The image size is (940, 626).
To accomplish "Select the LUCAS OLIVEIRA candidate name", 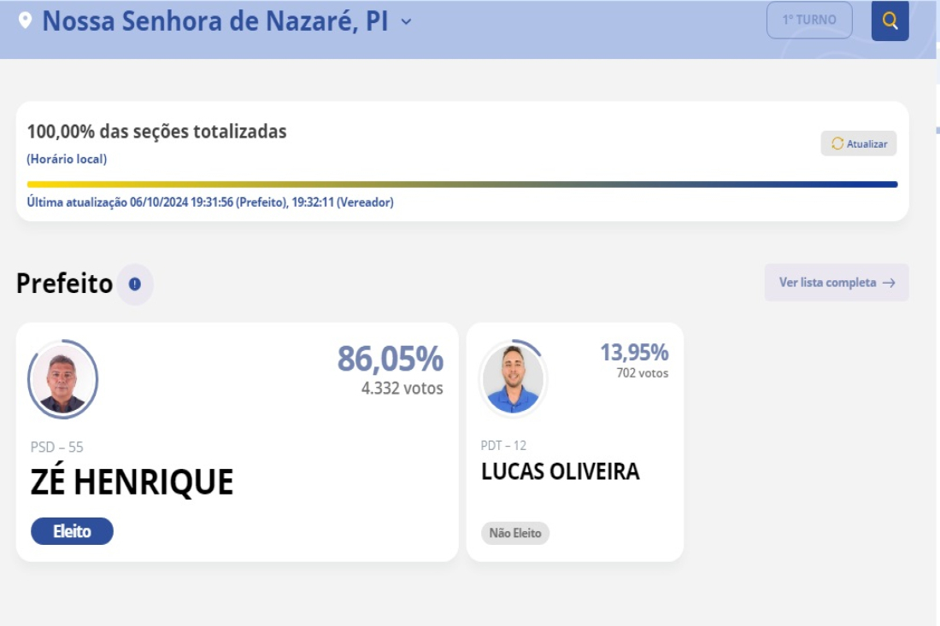I will [560, 471].
